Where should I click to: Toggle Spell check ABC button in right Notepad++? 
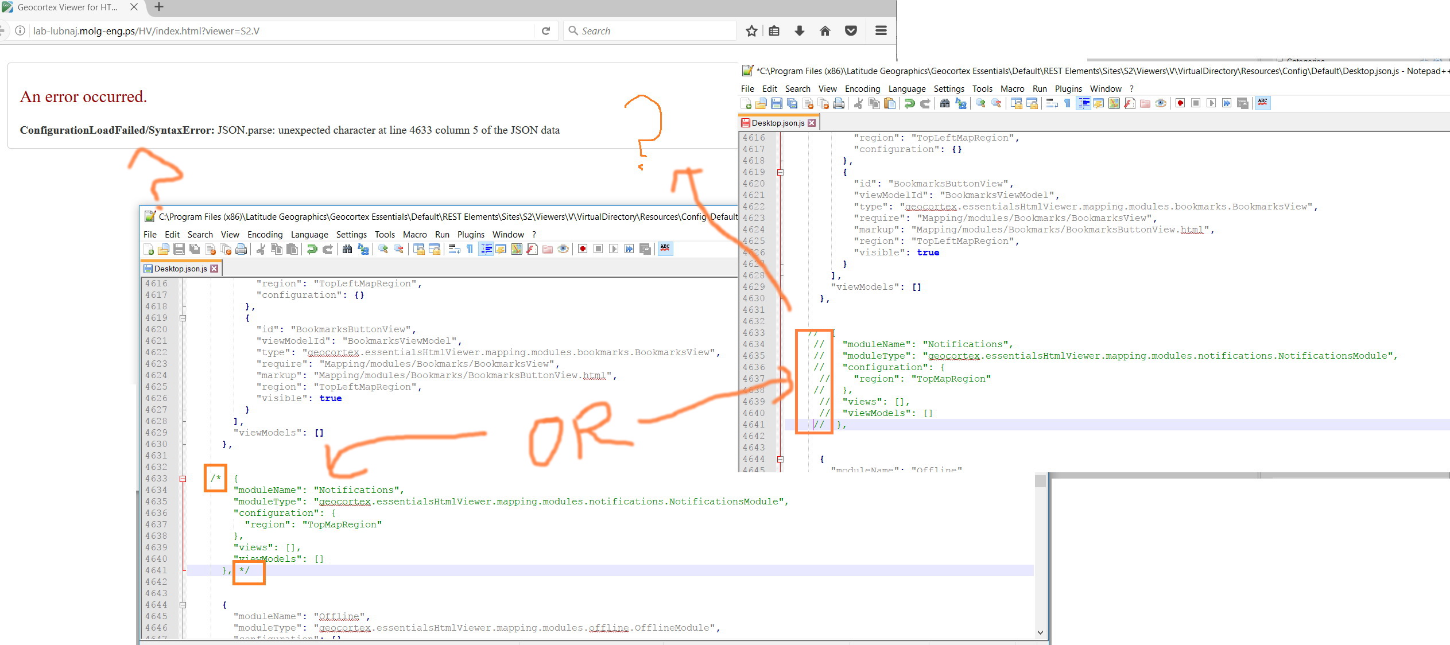[x=1263, y=103]
